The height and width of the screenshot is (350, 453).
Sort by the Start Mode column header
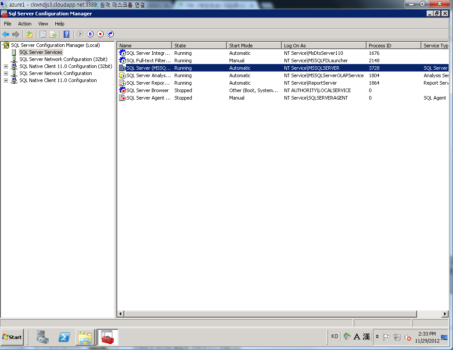[254, 45]
